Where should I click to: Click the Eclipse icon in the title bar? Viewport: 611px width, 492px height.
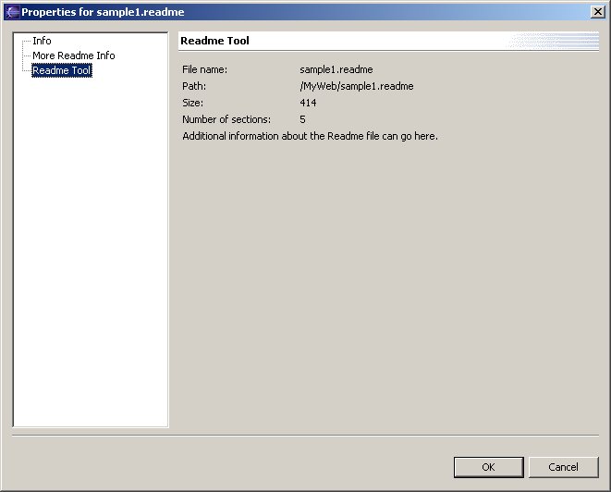12,12
